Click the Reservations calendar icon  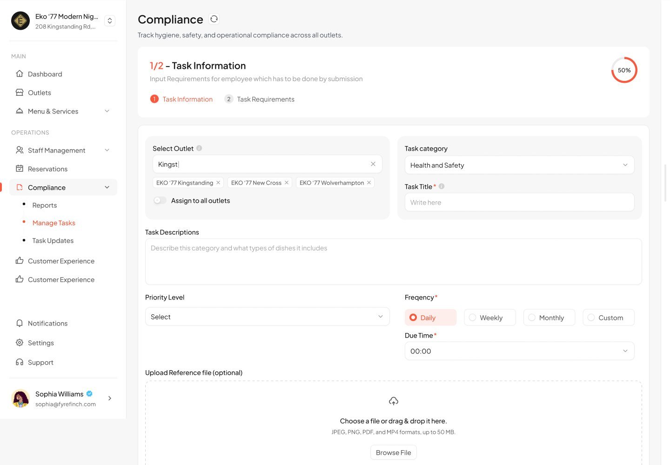click(20, 169)
